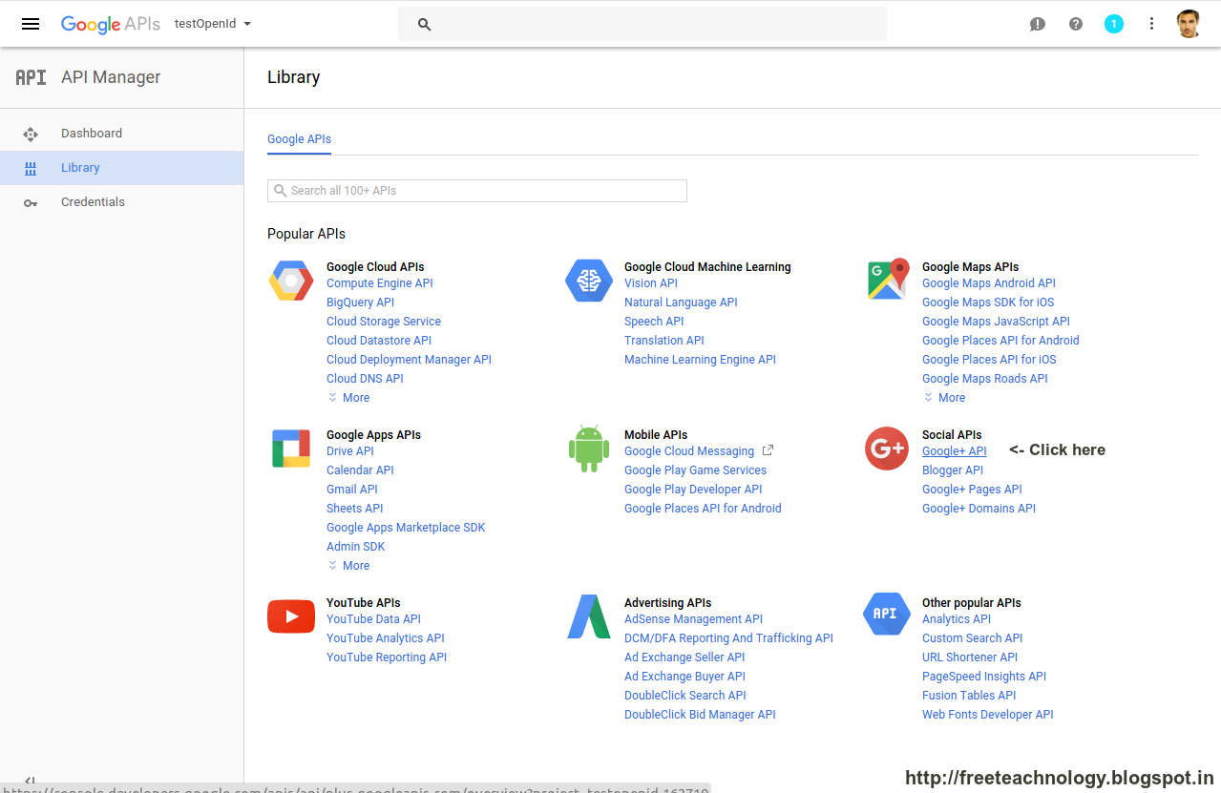Viewport: 1221px width, 793px height.
Task: Collapse the sidebar with bottom arrow
Action: (x=30, y=781)
